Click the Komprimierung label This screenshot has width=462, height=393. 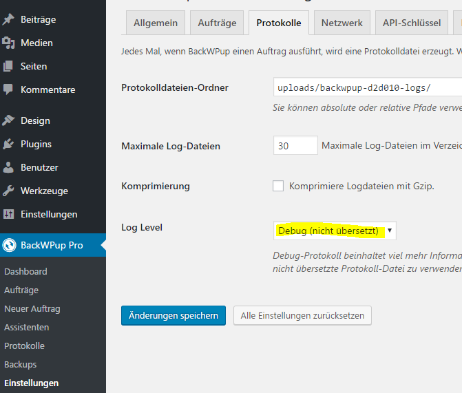click(x=156, y=187)
